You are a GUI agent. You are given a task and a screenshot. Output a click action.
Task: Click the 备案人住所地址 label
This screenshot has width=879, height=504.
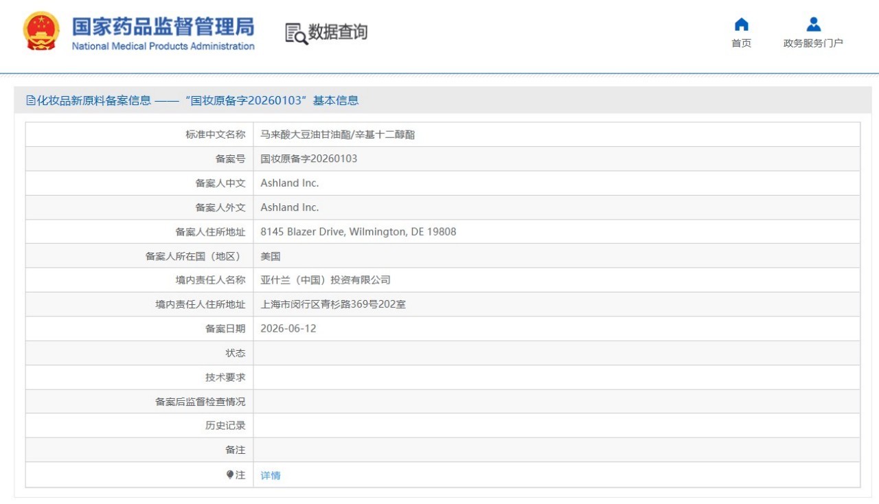210,232
